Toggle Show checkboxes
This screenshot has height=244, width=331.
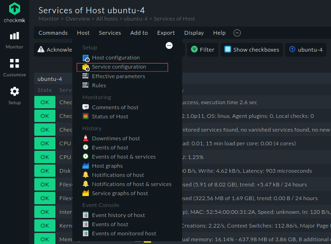click(252, 50)
